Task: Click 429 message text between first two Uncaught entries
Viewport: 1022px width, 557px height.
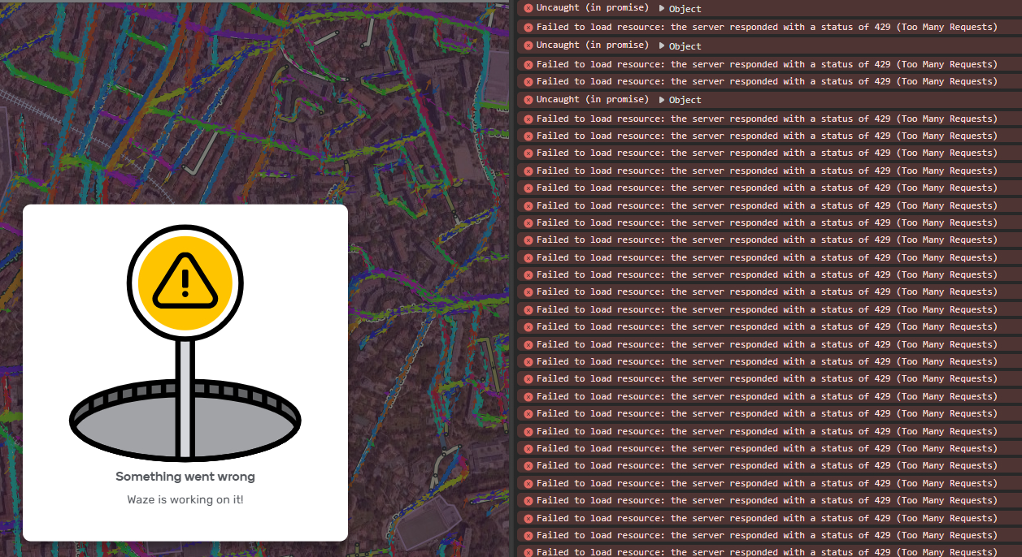Action: tap(766, 27)
